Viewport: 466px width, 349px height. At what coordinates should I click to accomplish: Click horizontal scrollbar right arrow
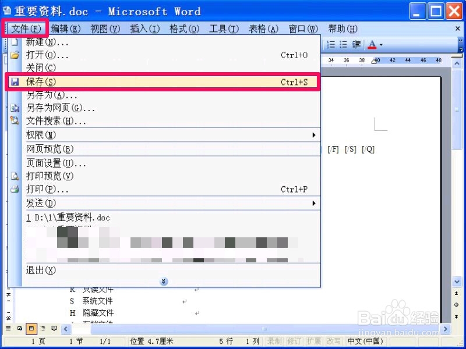tap(445, 329)
